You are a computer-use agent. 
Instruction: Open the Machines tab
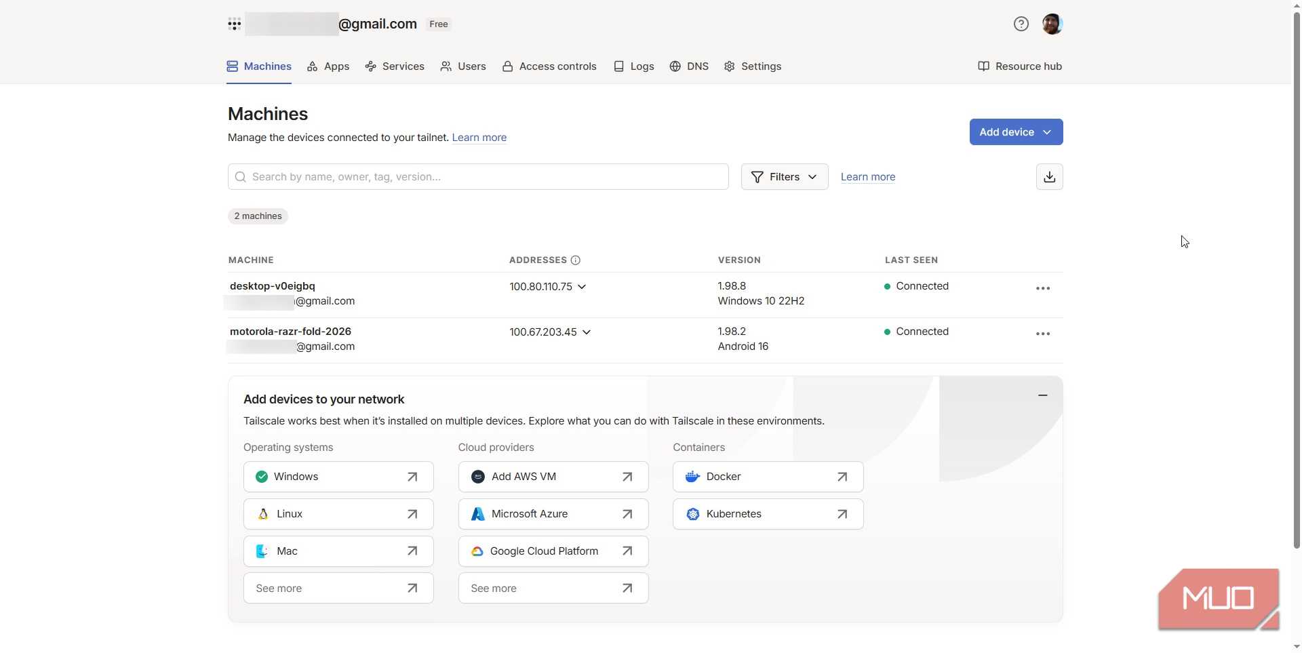pos(259,66)
